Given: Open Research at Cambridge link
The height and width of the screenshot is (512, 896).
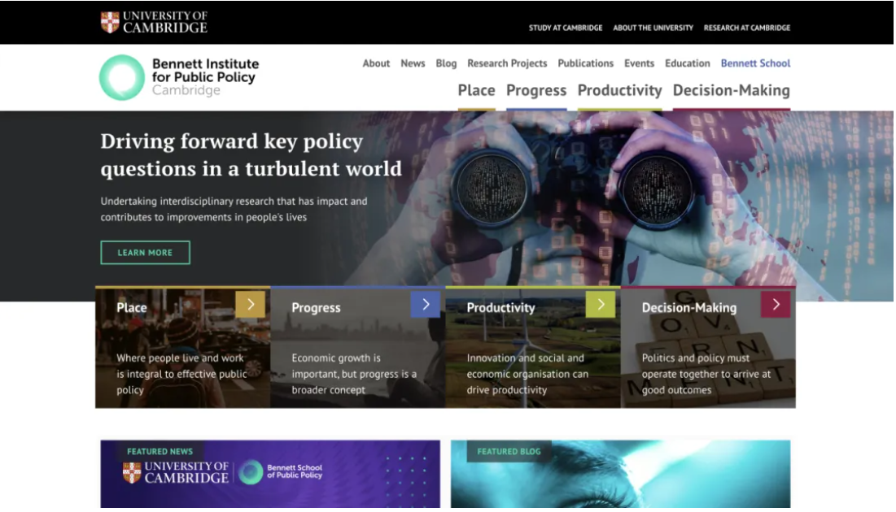Looking at the screenshot, I should point(747,28).
